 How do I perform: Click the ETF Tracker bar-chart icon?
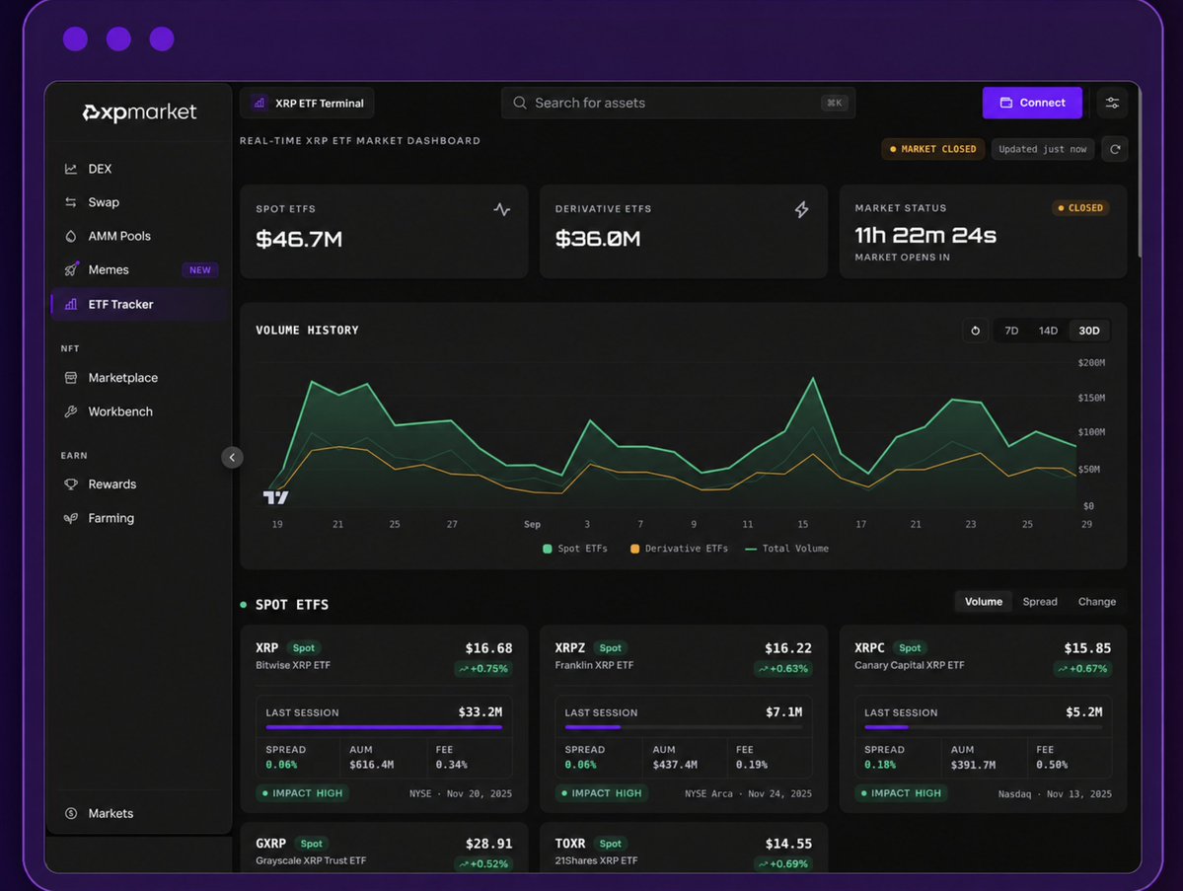coord(71,304)
